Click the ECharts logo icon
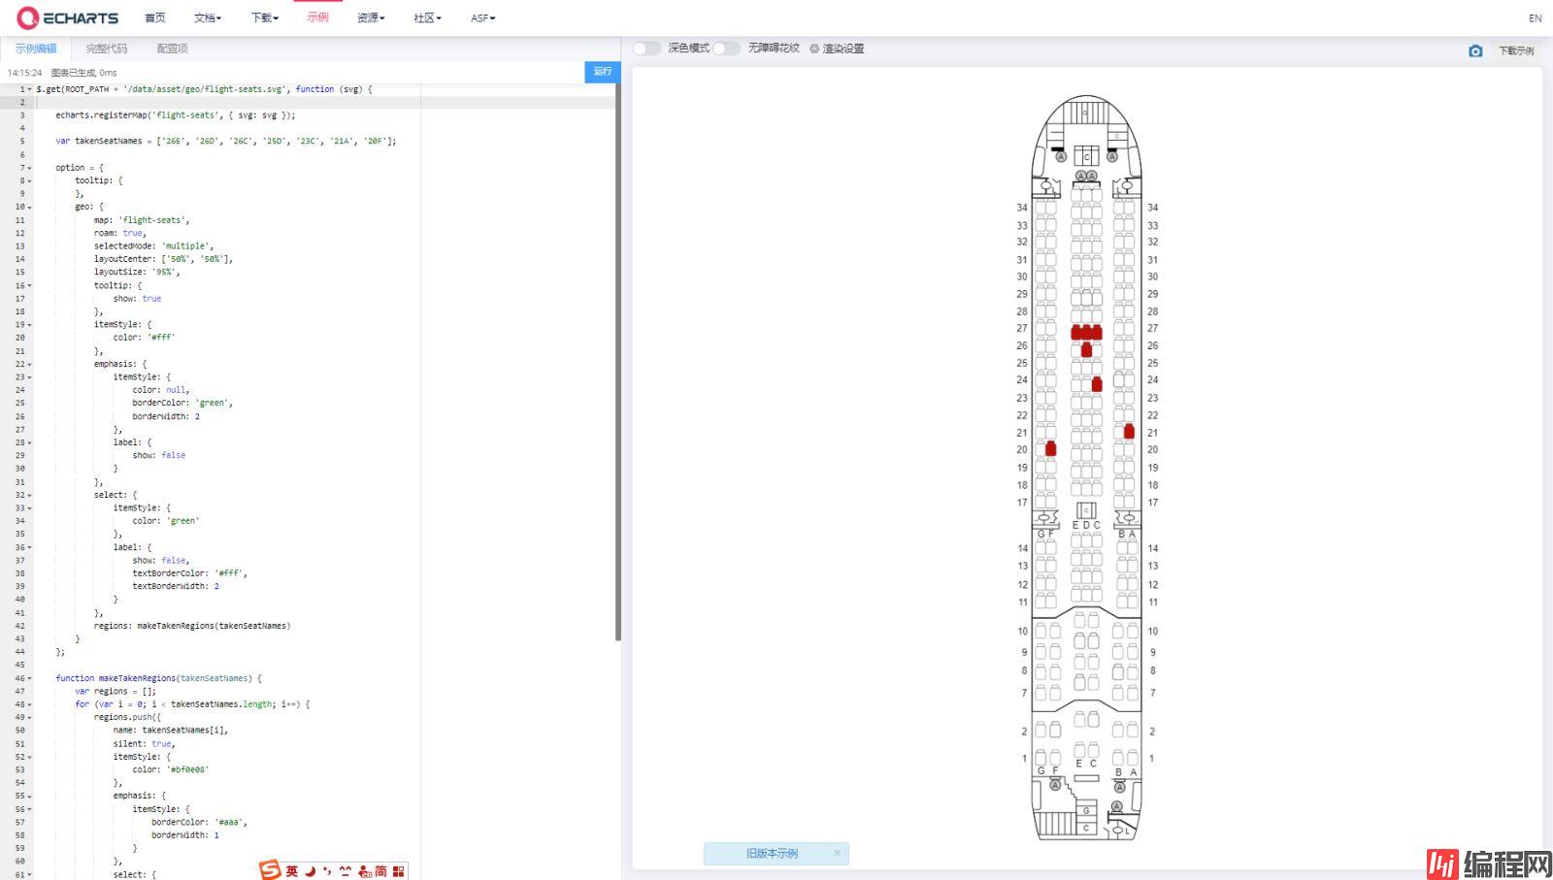This screenshot has height=880, width=1553. [x=28, y=17]
